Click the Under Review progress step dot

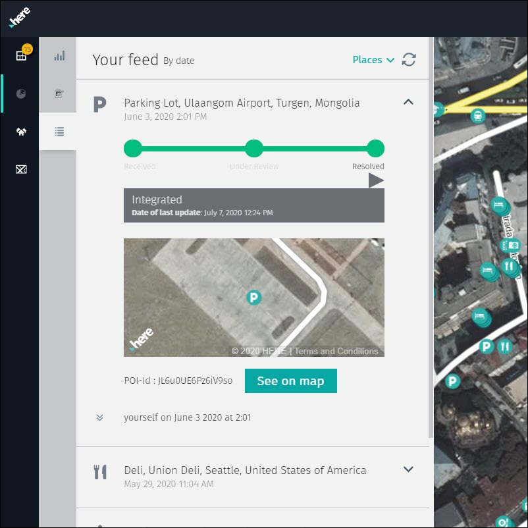point(254,149)
